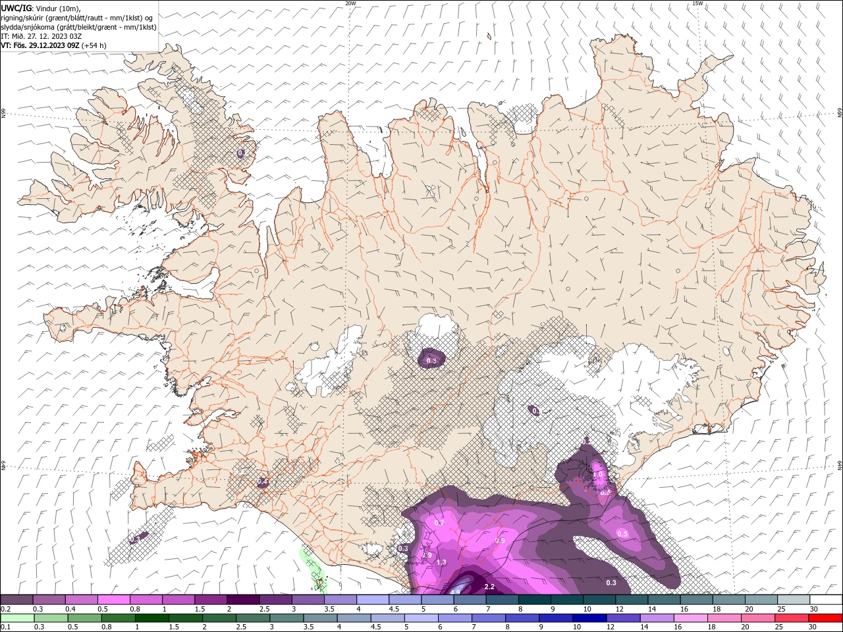Screen dimensions: 843x632
Task: Click the bright red swatch after 30 in lower row
Action: coord(825,618)
